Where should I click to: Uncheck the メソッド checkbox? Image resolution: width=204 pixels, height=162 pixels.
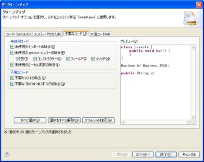click(93, 59)
